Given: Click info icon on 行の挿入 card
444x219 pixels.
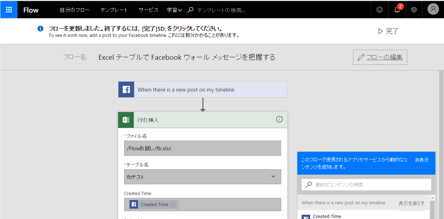Looking at the screenshot, I should pyautogui.click(x=279, y=119).
